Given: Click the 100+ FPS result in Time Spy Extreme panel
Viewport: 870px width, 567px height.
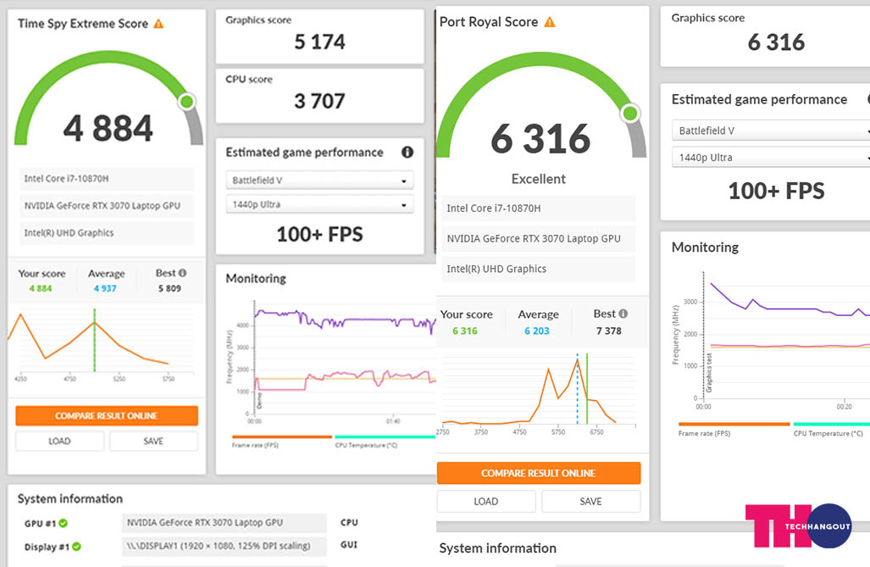Looking at the screenshot, I should [x=319, y=235].
